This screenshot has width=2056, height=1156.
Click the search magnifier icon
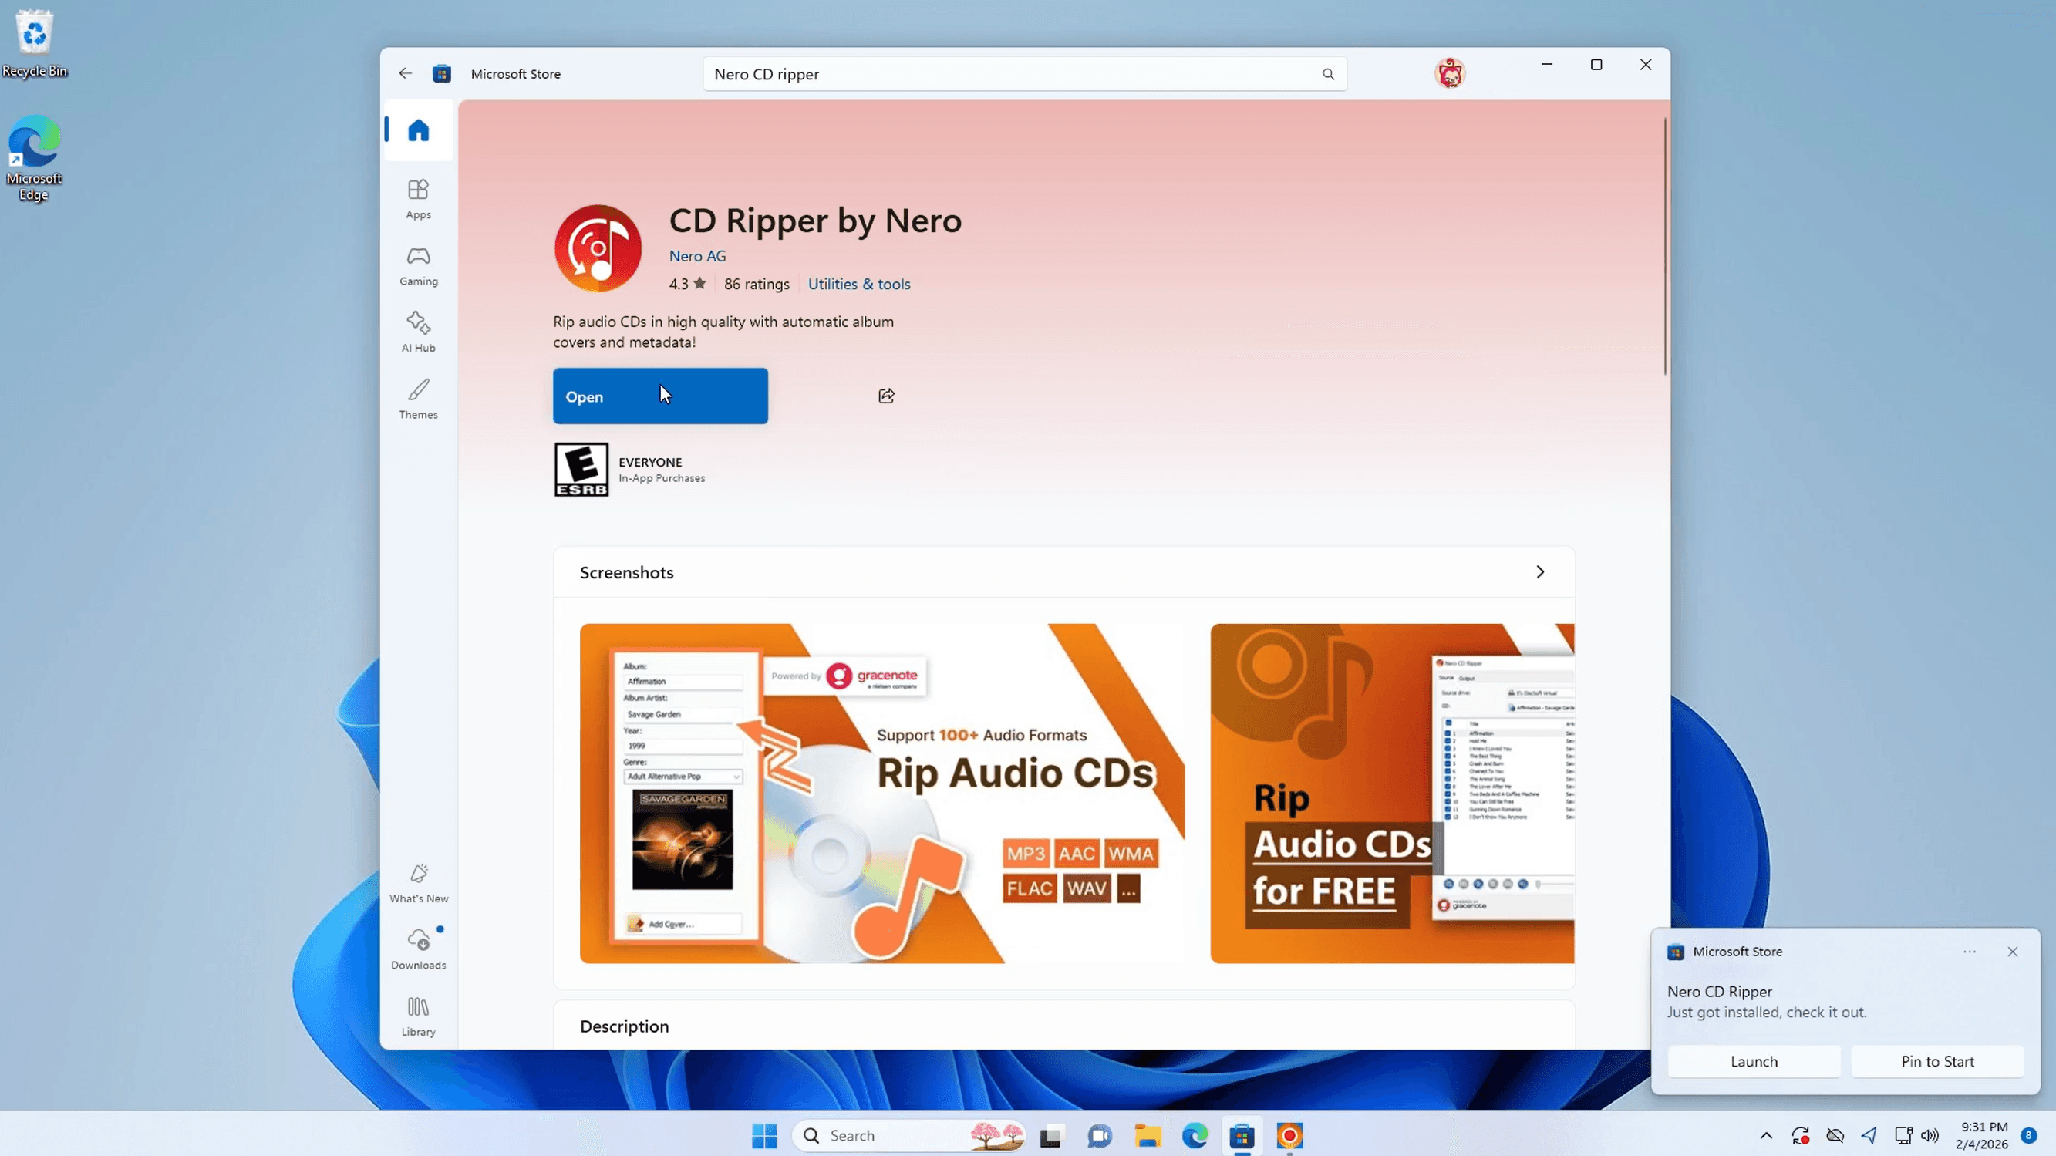[1328, 74]
